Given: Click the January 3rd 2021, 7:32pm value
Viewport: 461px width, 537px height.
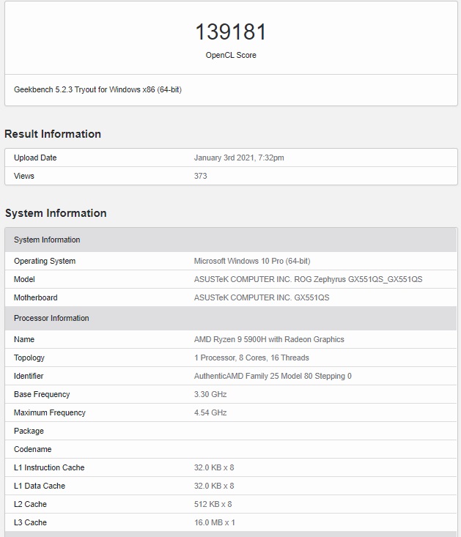Looking at the screenshot, I should coord(239,158).
